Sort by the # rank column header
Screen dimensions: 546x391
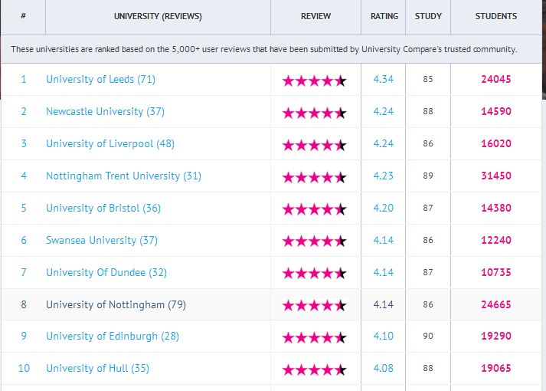pos(23,16)
